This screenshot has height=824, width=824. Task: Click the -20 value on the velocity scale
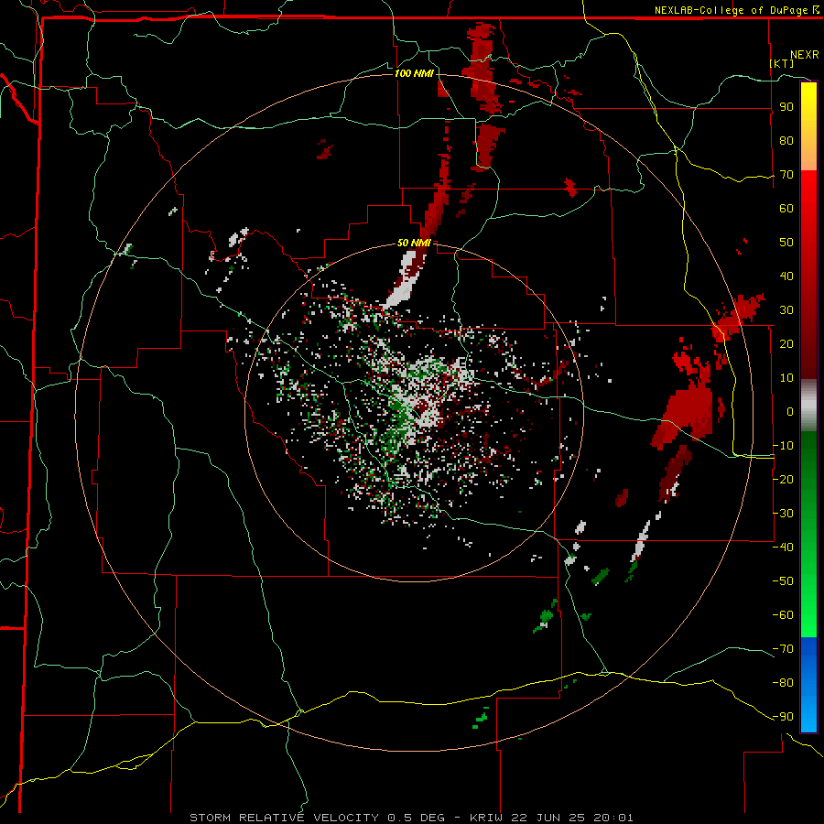[x=783, y=479]
